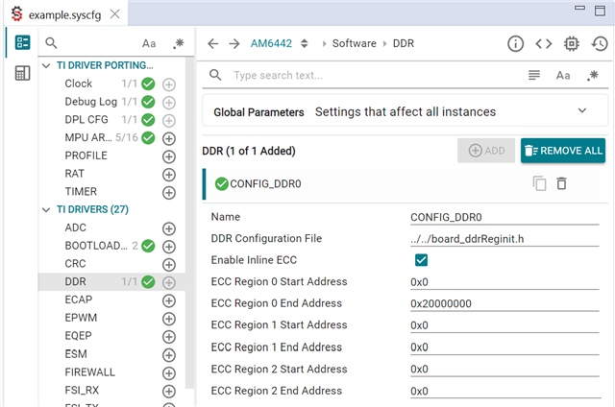Viewport: 615px width, 407px height.
Task: Toggle case-sensitive search in sidebar
Action: 149,43
